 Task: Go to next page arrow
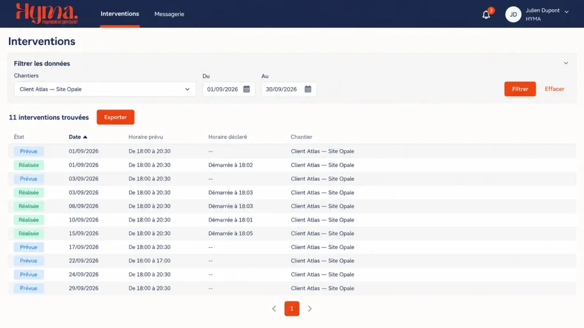[x=310, y=309]
